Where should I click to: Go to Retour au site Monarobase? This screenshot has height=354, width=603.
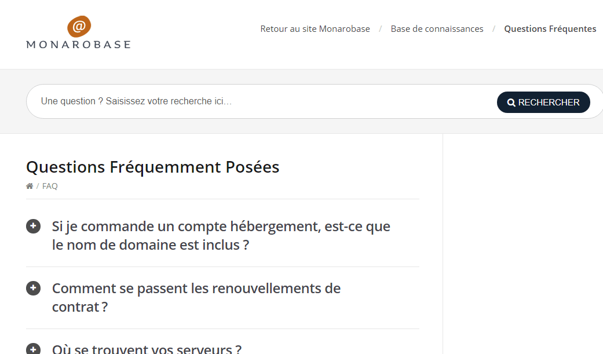click(315, 29)
